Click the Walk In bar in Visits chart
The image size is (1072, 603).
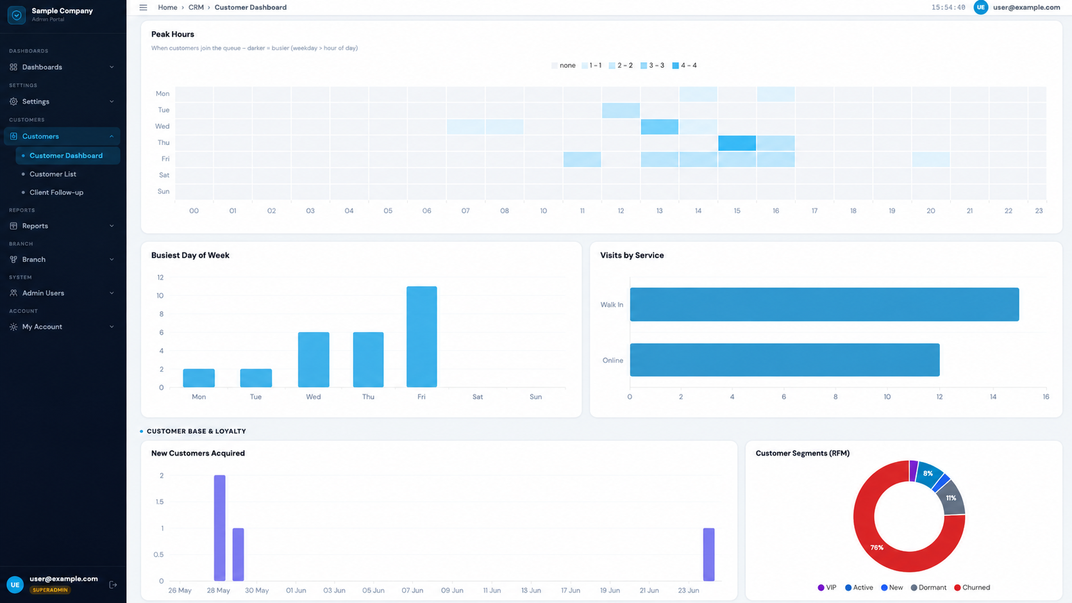pos(825,304)
